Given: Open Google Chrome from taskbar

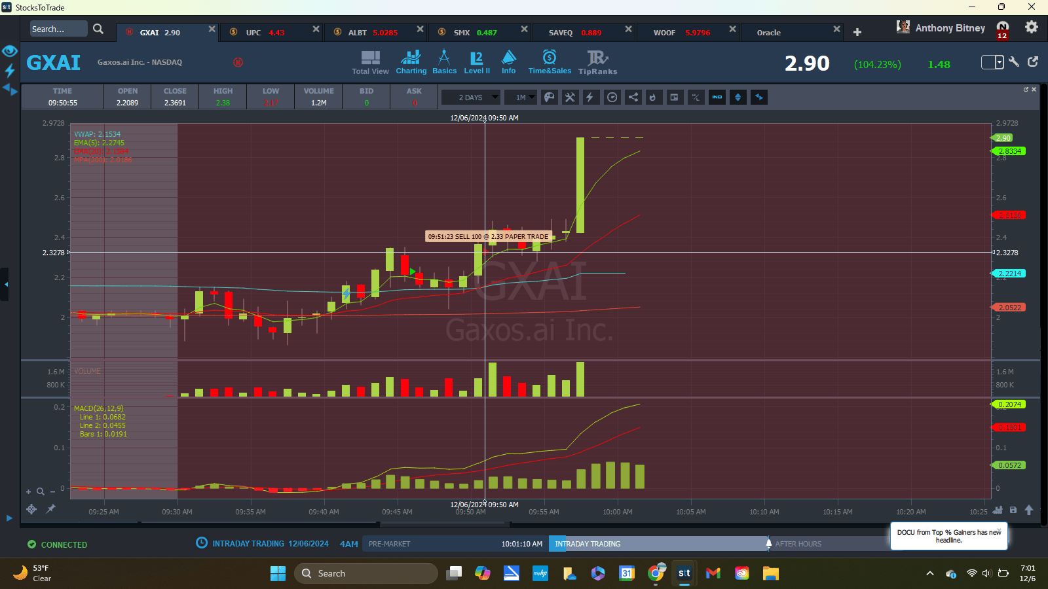Looking at the screenshot, I should 656,573.
